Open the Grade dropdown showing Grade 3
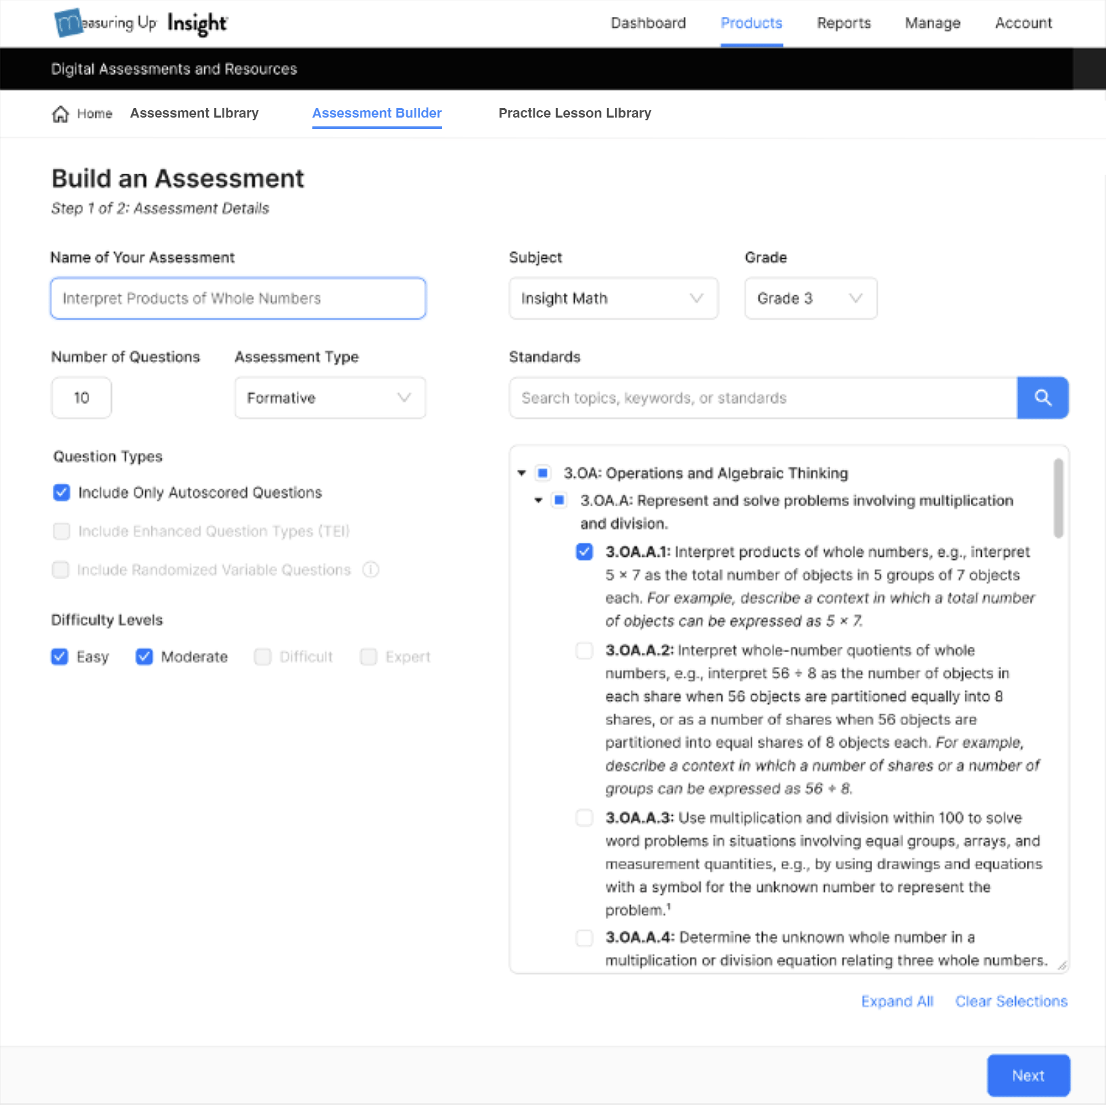This screenshot has width=1106, height=1107. tap(811, 298)
